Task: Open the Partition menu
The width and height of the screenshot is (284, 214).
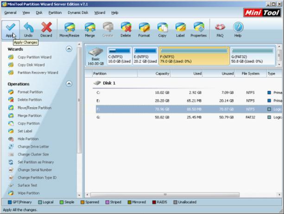Action: [55, 13]
